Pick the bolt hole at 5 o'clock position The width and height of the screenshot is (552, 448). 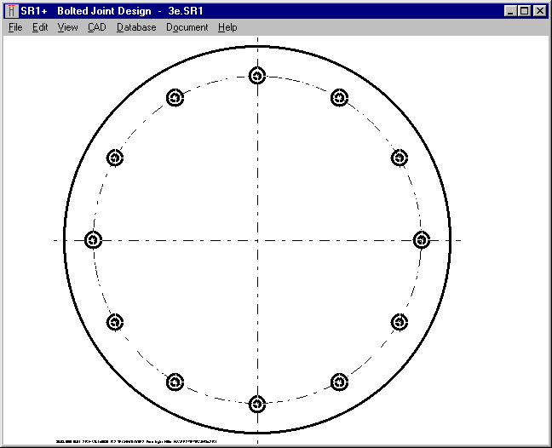339,382
